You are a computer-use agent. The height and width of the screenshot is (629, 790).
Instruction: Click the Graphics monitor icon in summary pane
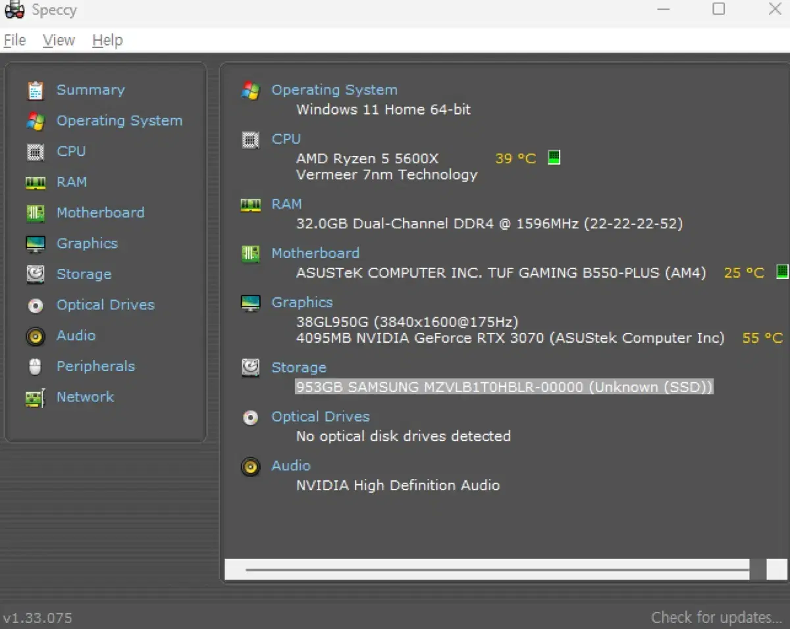[250, 303]
